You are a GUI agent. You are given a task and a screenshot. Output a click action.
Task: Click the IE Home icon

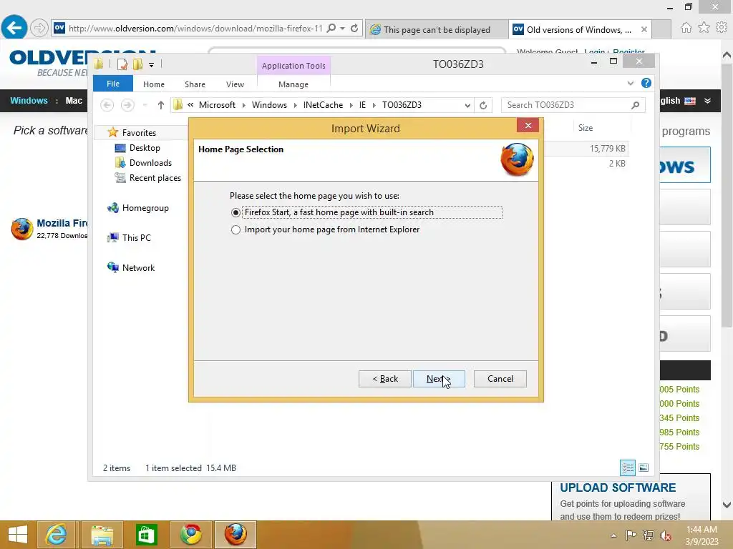coord(686,28)
